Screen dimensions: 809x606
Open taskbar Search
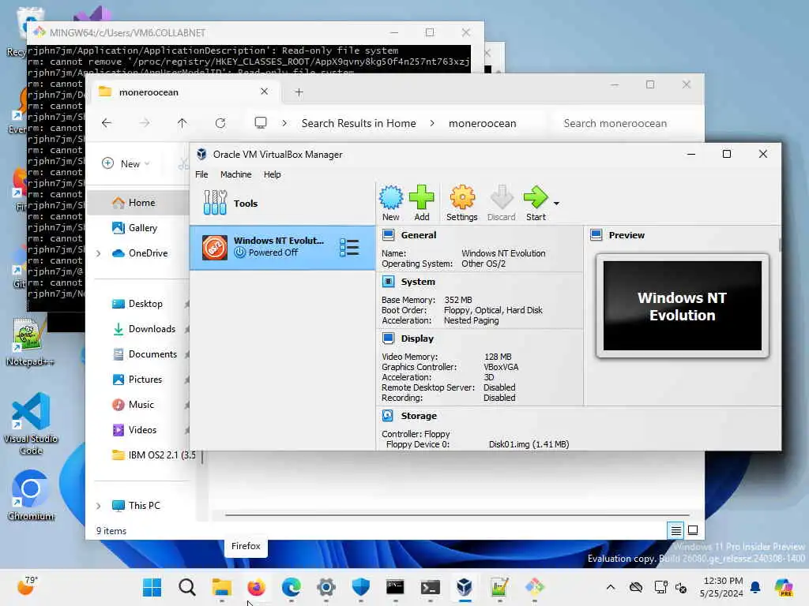(x=186, y=587)
